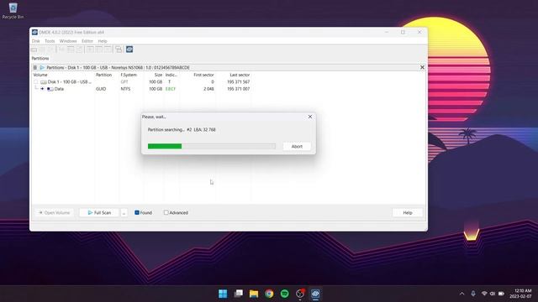
Task: Click the blue DMDE toolbar icon
Action: click(129, 49)
